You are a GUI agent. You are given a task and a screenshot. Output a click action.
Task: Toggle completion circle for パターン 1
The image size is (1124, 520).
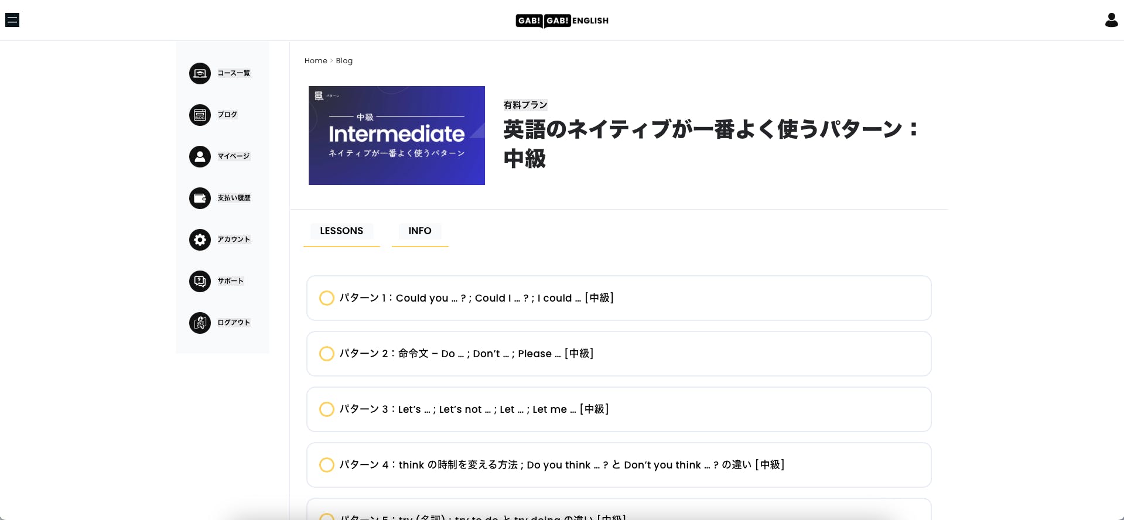327,298
